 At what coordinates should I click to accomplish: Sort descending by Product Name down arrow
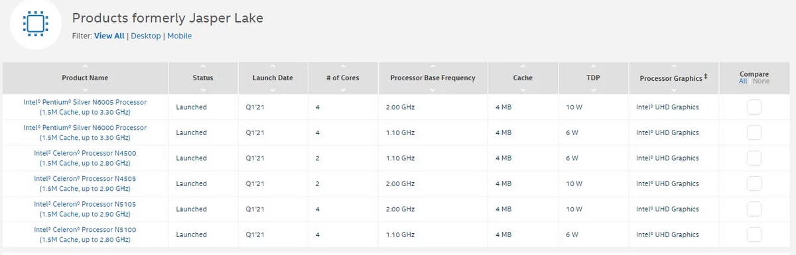[x=85, y=89]
